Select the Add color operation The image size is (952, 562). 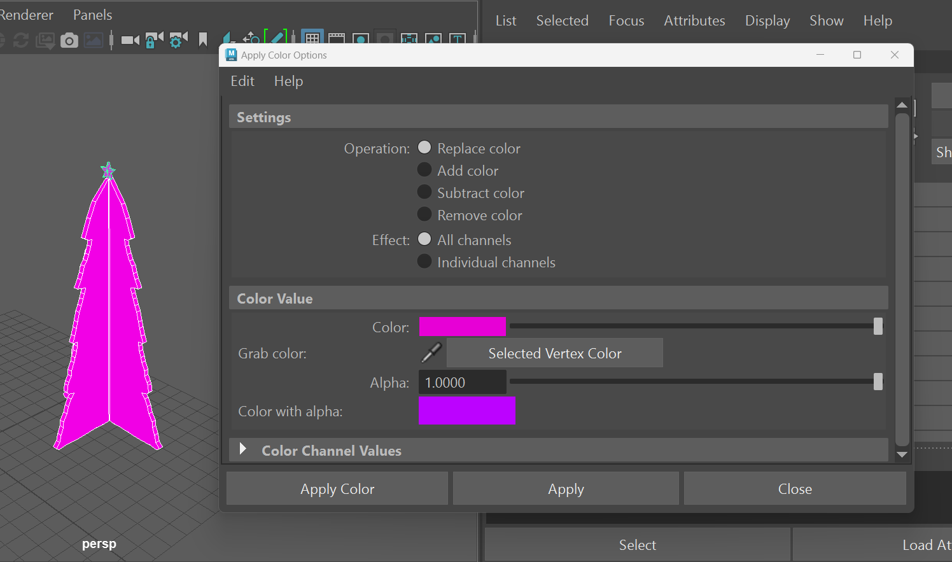(424, 170)
